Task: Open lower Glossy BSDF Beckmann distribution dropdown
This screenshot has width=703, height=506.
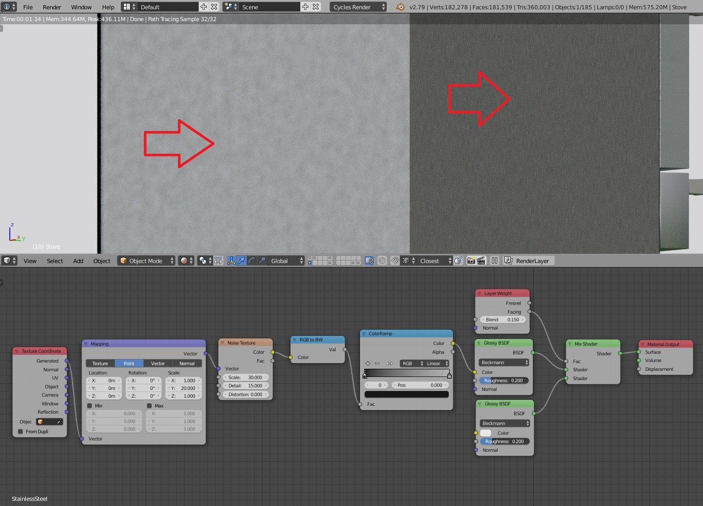Action: [x=504, y=423]
